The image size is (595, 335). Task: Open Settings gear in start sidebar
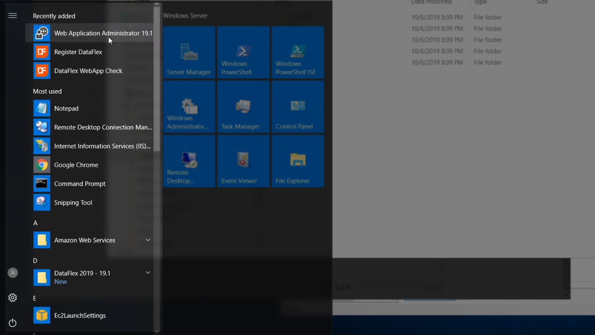(x=13, y=298)
